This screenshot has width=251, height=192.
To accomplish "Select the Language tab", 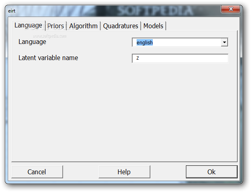I will point(28,25).
